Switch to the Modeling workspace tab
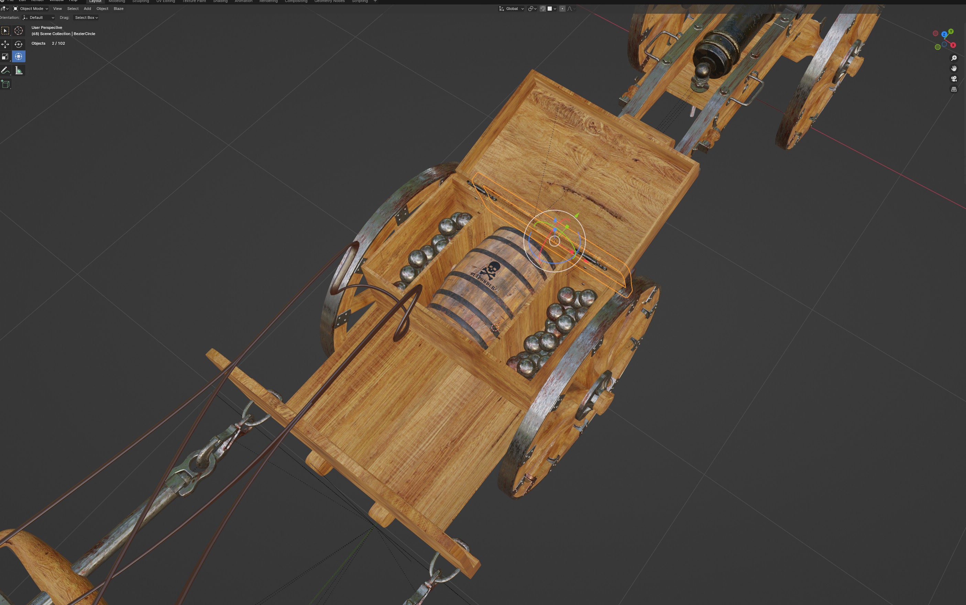Viewport: 966px width, 605px height. [117, 1]
